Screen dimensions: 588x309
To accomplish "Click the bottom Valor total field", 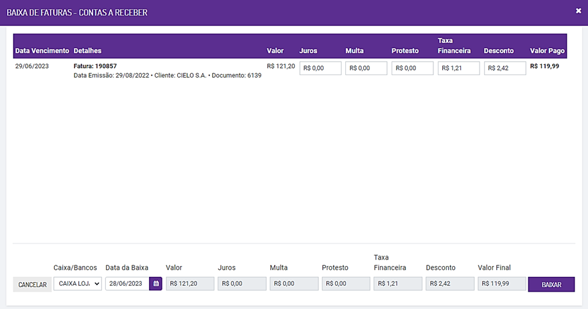I will 190,284.
